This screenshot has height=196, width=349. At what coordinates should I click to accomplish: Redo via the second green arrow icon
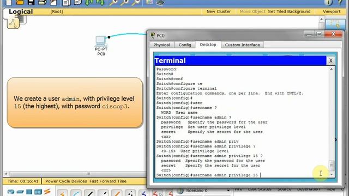[100, 2]
